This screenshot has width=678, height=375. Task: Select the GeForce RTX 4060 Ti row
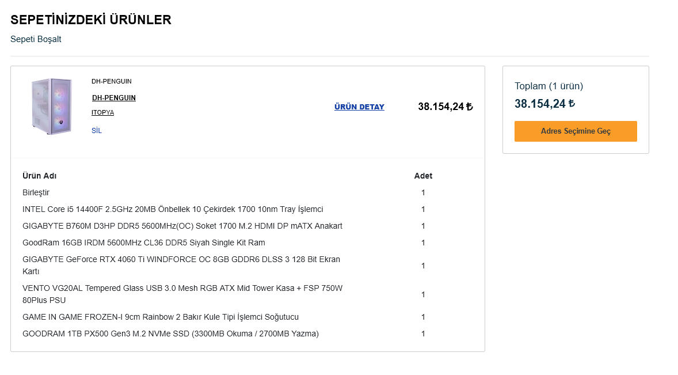click(x=247, y=266)
